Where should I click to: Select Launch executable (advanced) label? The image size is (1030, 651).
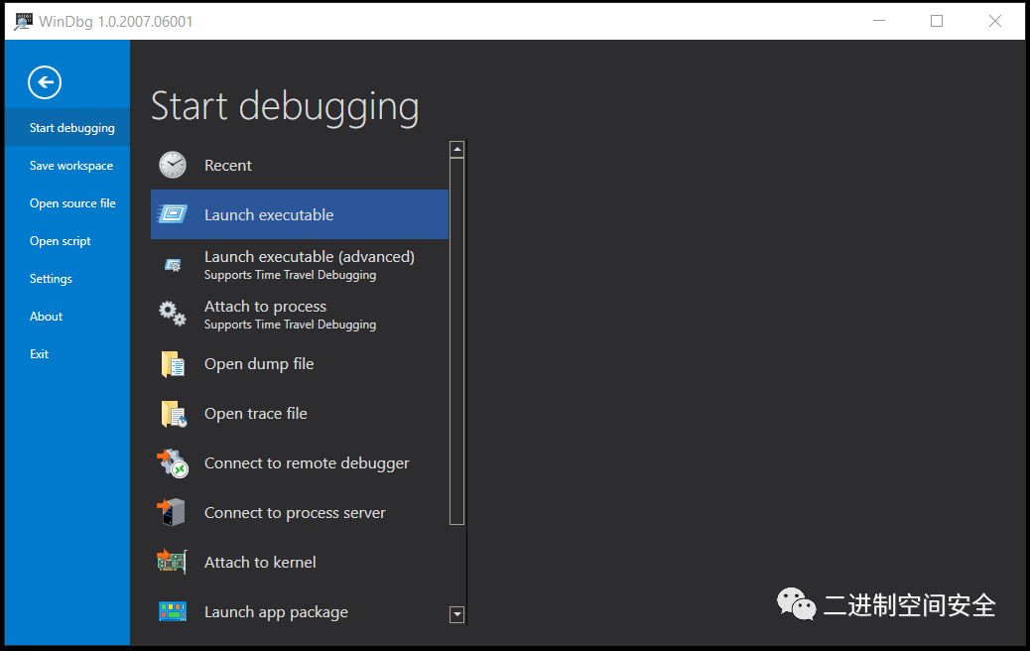(310, 257)
